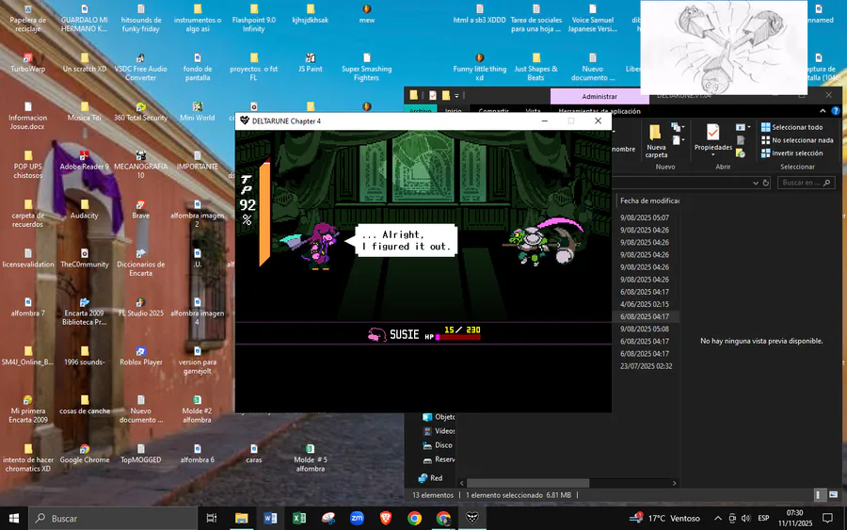
Task: Open the TurboWarp desktop shortcut
Action: point(28,63)
